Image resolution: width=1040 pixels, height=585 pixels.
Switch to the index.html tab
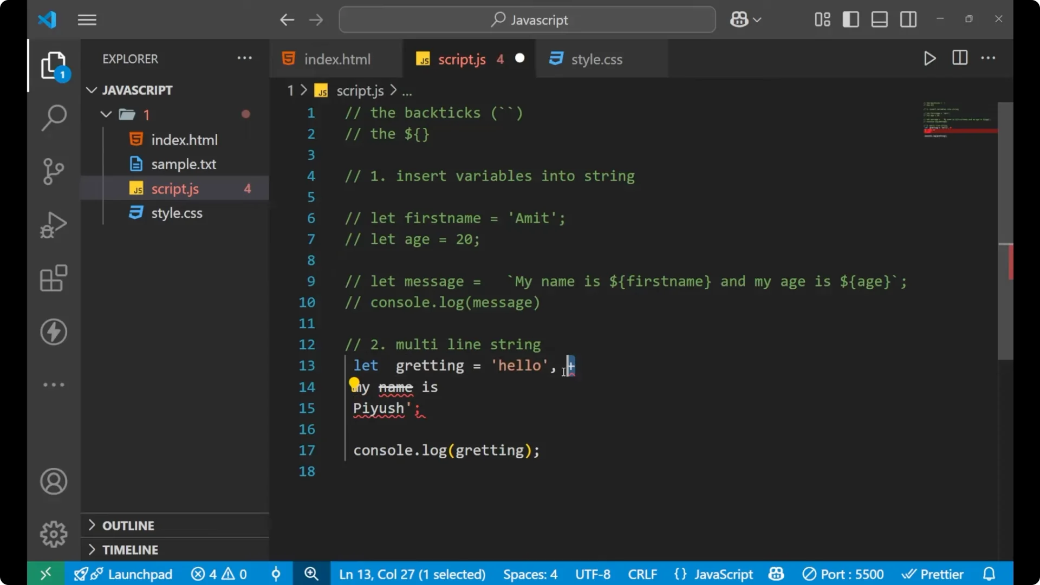[336, 58]
